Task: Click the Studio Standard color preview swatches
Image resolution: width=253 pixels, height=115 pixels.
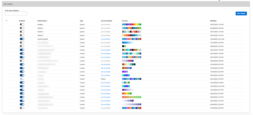Action: (132, 39)
